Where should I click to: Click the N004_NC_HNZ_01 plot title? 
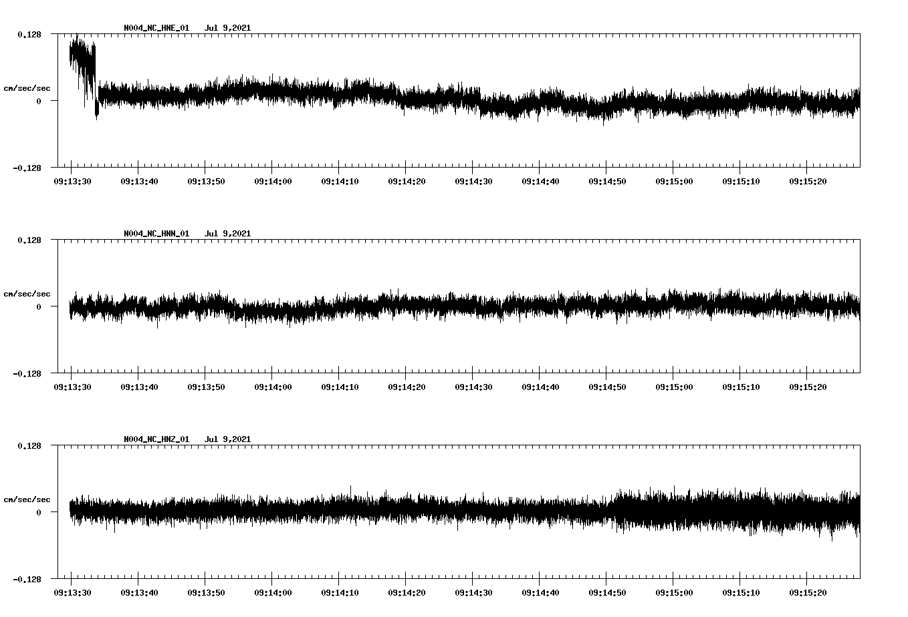[156, 439]
